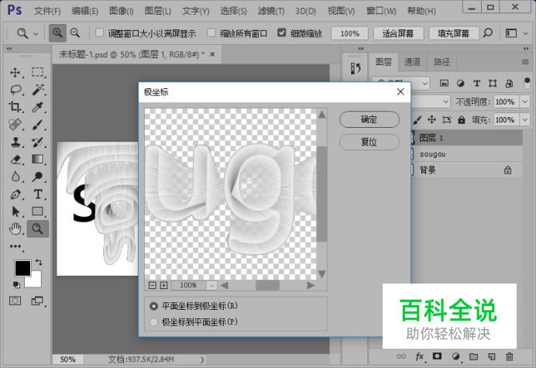Viewport: 536px width, 368px height.
Task: Open the Filter menu
Action: 271,11
